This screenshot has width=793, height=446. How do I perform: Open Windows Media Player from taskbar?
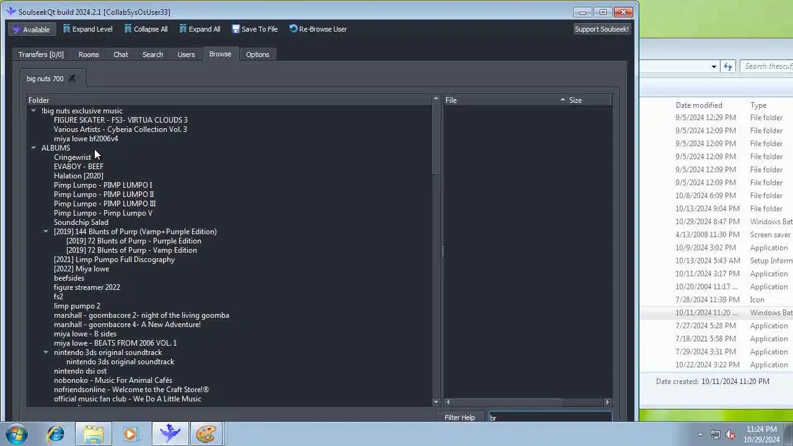(x=131, y=434)
